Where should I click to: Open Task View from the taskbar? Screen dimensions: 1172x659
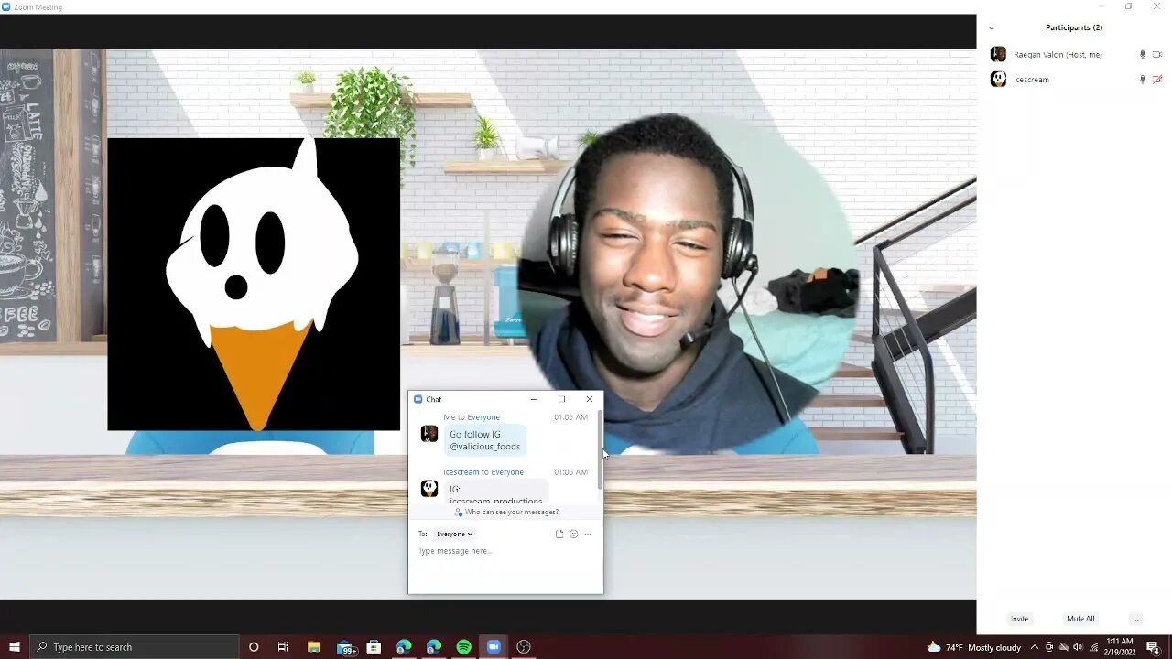tap(283, 647)
